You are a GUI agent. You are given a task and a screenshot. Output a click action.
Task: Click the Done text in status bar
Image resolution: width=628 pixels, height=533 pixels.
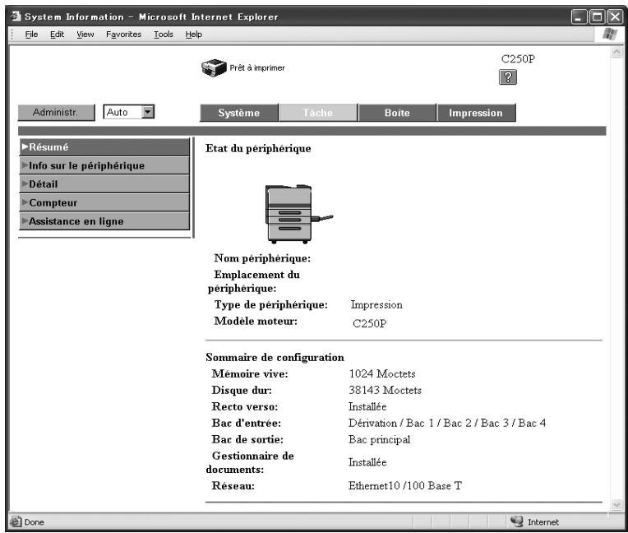click(x=34, y=522)
